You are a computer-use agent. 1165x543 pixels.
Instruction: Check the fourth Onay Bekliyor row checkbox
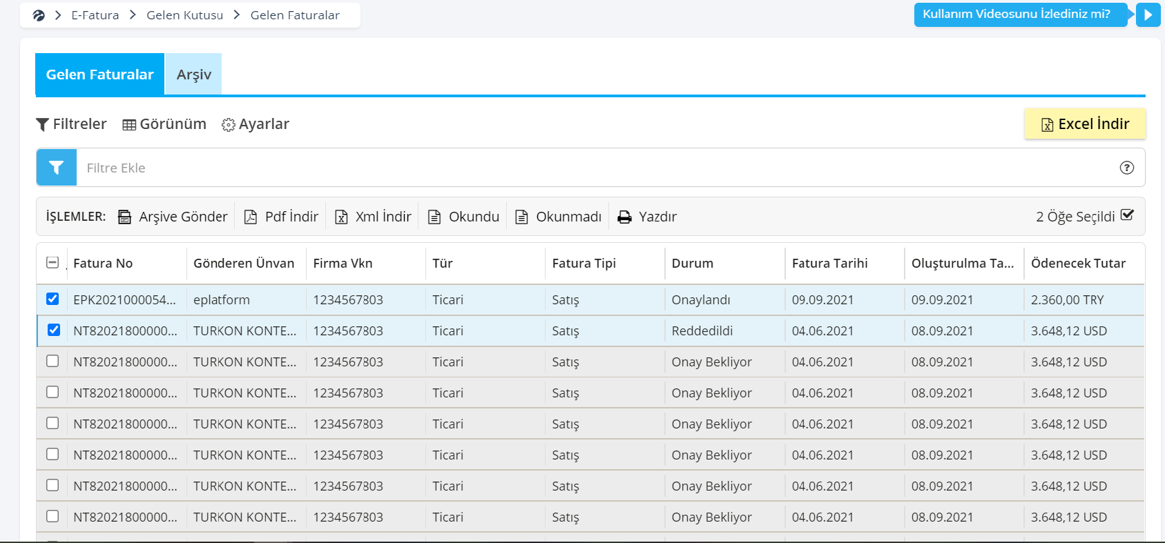(52, 454)
